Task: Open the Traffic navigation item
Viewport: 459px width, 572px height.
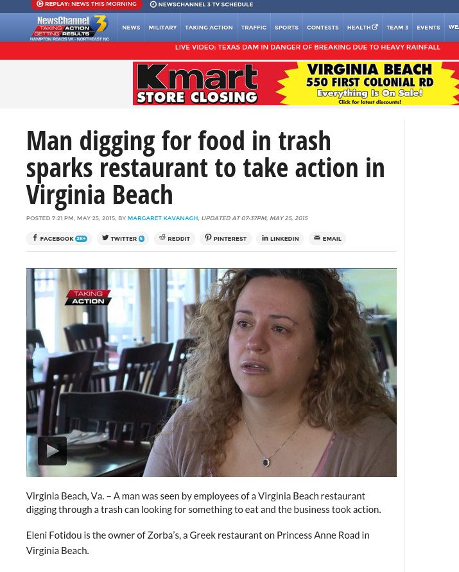Action: click(254, 28)
